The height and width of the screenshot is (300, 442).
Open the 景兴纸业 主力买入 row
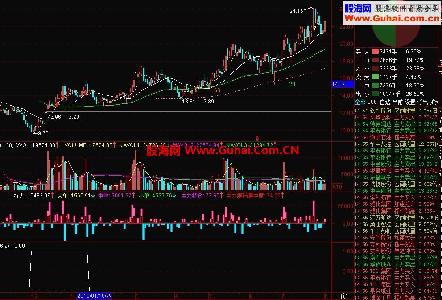[x=396, y=291]
